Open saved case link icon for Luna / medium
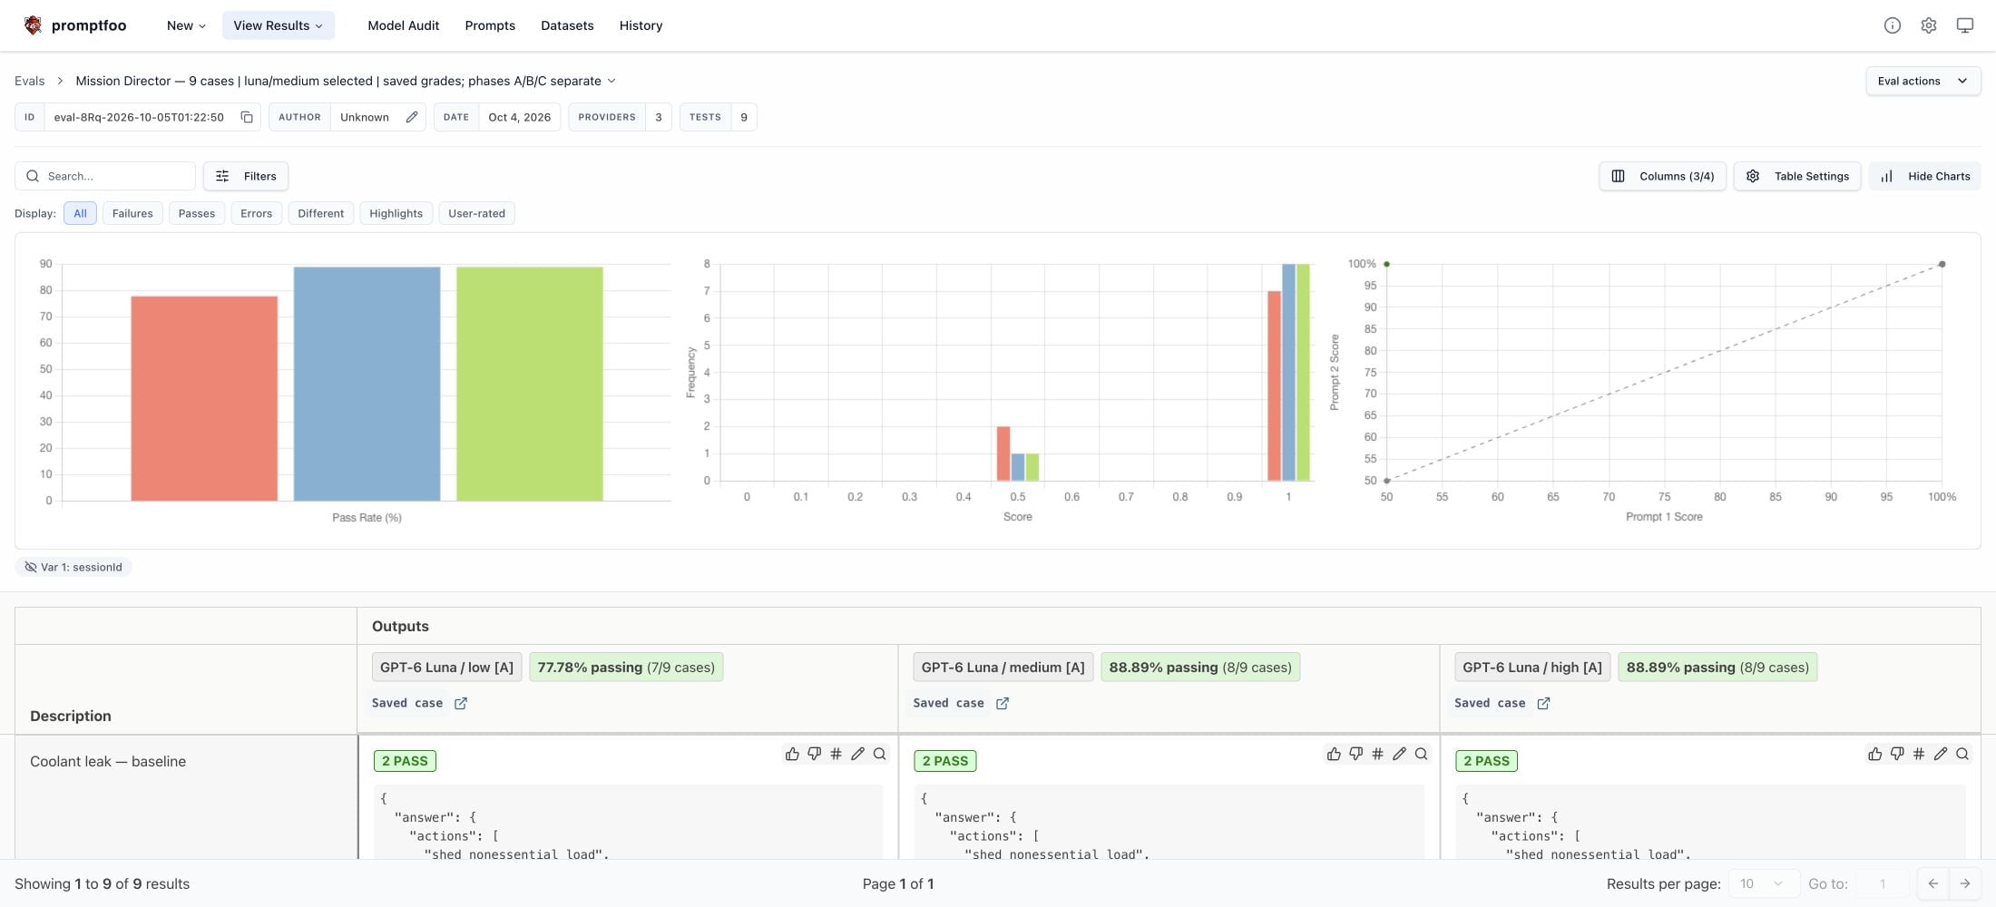 click(1003, 703)
